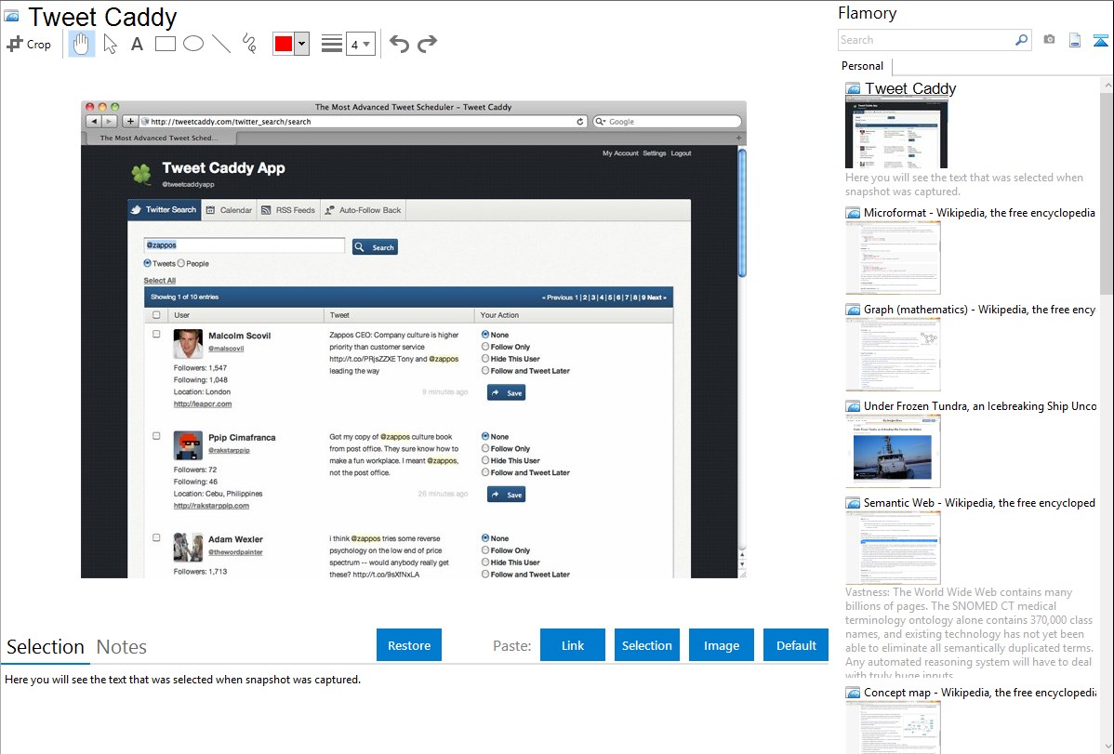
Task: Check the box for Adam Wexler
Action: point(156,537)
